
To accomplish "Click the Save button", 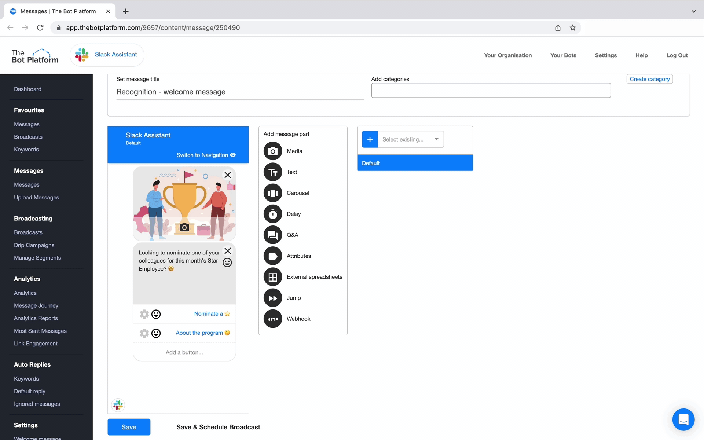I will (128, 427).
